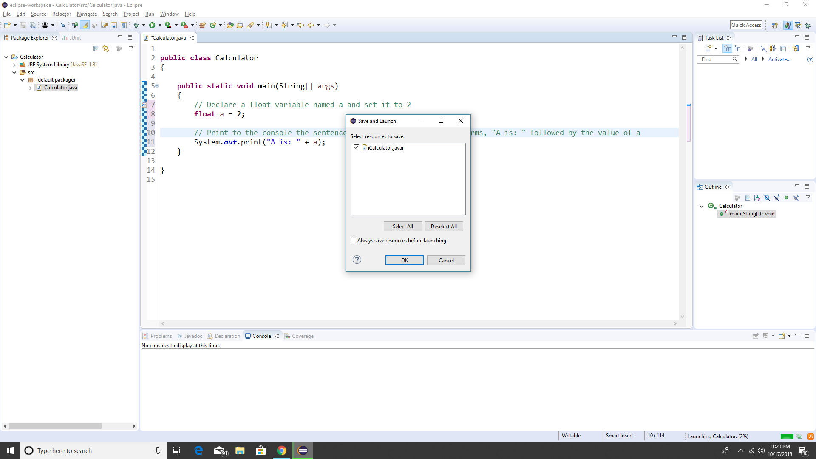816x459 pixels.
Task: Uncheck Calculator.java in the save list
Action: [356, 147]
